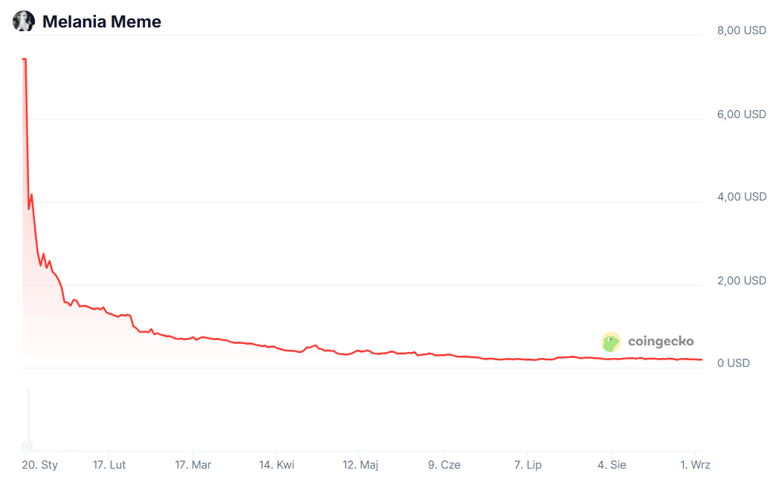
Task: Click the price peak at chart start
Action: tap(24, 59)
